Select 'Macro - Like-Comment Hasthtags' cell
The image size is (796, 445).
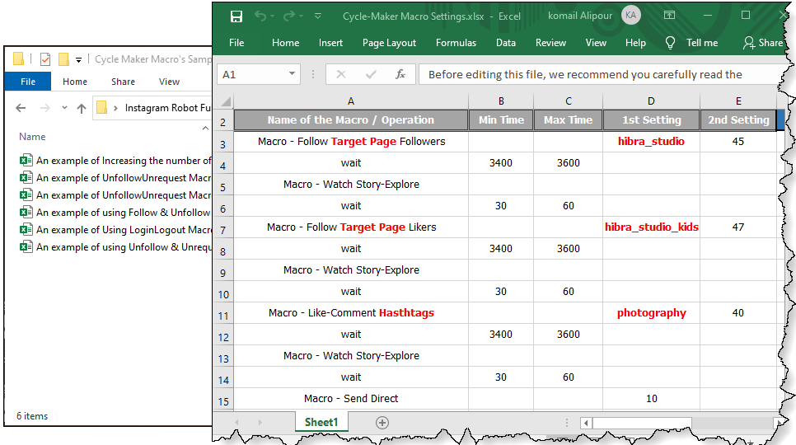351,313
